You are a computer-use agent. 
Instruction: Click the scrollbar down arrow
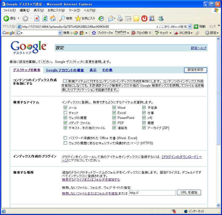tap(218, 205)
